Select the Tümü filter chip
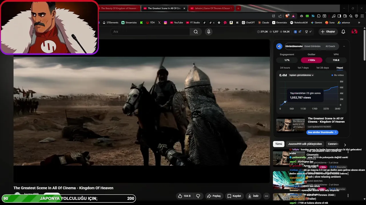The height and width of the screenshot is (205, 366). point(279,144)
